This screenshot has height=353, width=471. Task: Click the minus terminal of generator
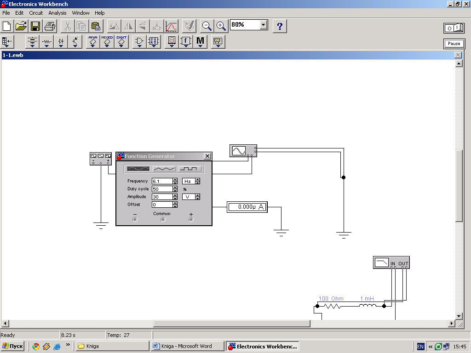pyautogui.click(x=135, y=219)
